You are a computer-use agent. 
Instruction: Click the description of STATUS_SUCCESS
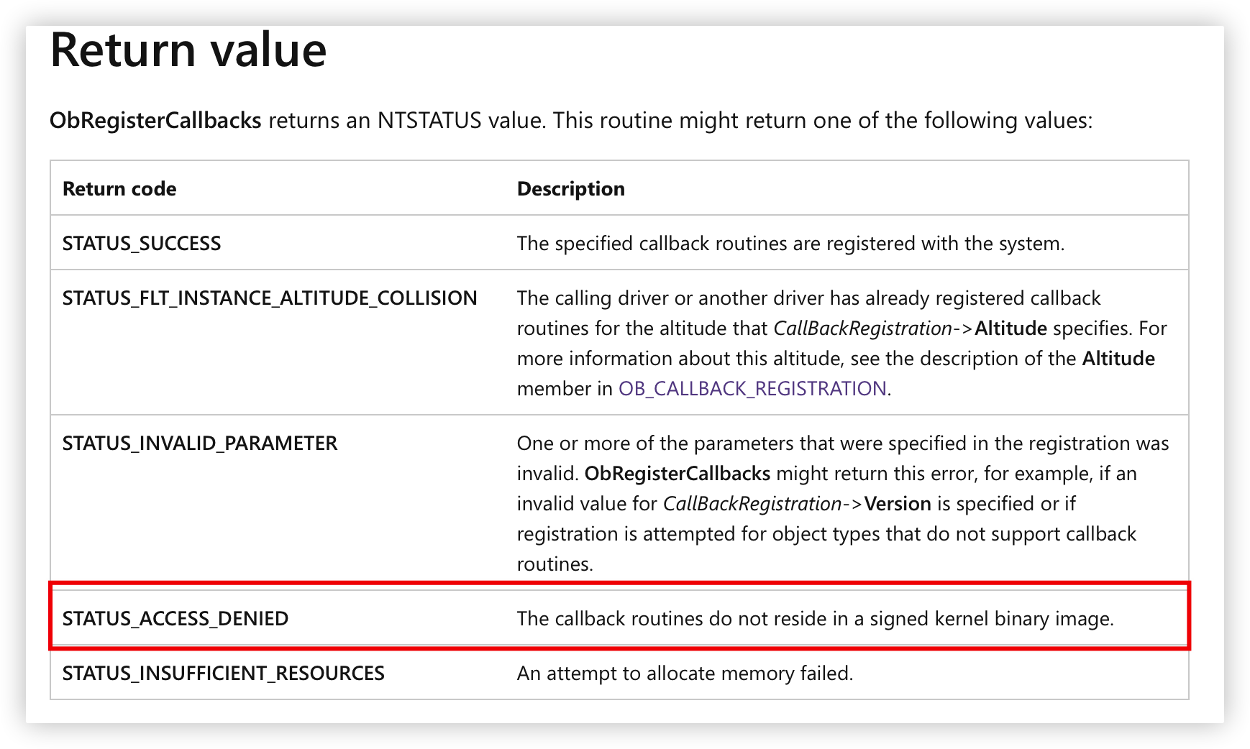[790, 244]
